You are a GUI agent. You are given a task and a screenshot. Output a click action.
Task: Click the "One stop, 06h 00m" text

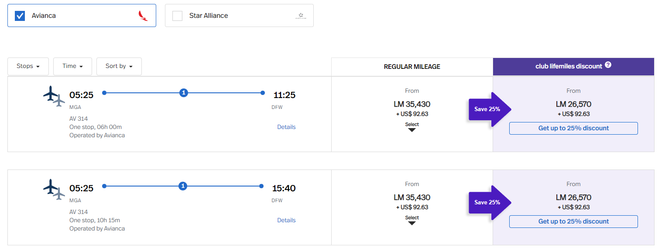click(x=96, y=127)
